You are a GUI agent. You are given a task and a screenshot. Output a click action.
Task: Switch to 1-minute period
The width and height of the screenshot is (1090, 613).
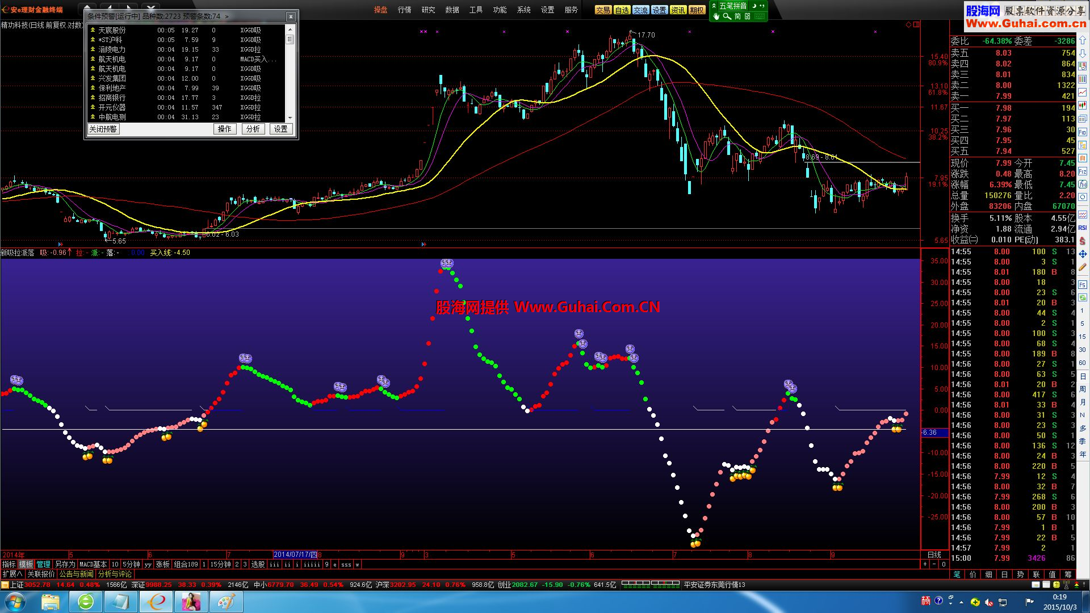(x=1083, y=310)
